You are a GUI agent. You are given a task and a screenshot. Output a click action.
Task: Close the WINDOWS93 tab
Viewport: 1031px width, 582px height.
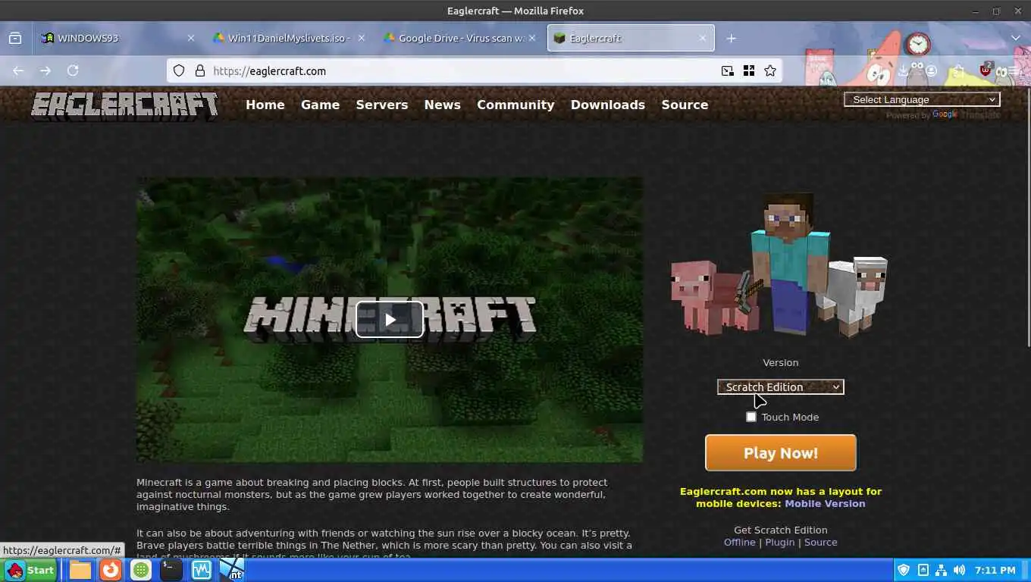[191, 38]
